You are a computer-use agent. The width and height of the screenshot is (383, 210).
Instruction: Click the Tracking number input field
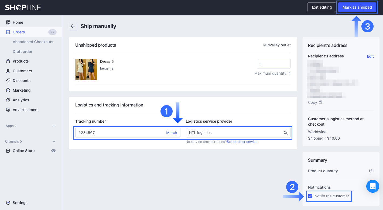119,133
